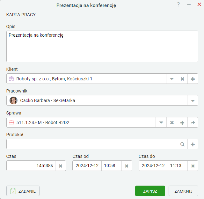Viewport: 204px width, 199px height.
Task: Click the Czas field showing 14m38s
Action: pyautogui.click(x=31, y=166)
